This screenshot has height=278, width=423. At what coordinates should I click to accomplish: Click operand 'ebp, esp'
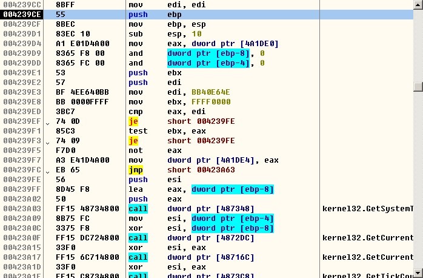[x=187, y=24]
